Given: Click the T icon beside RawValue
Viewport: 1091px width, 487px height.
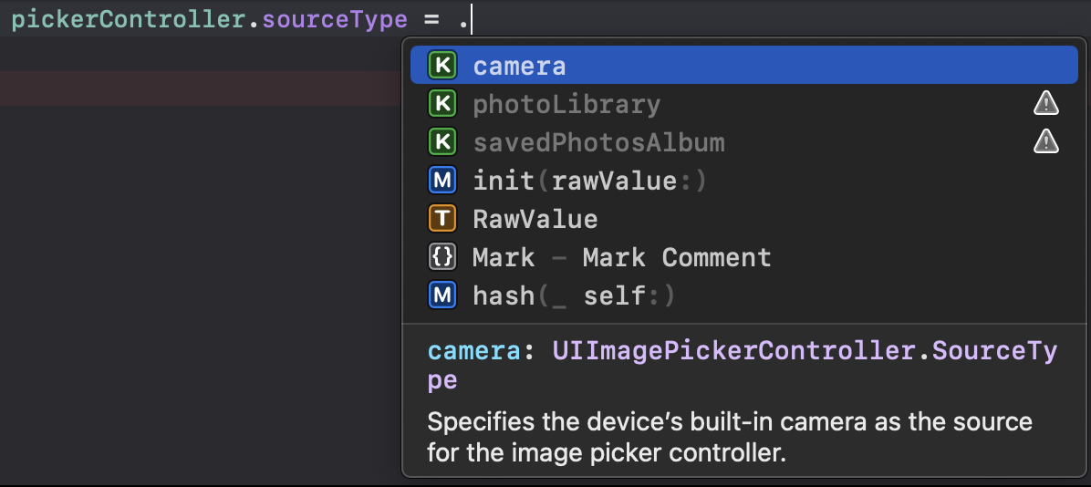Looking at the screenshot, I should pyautogui.click(x=442, y=219).
